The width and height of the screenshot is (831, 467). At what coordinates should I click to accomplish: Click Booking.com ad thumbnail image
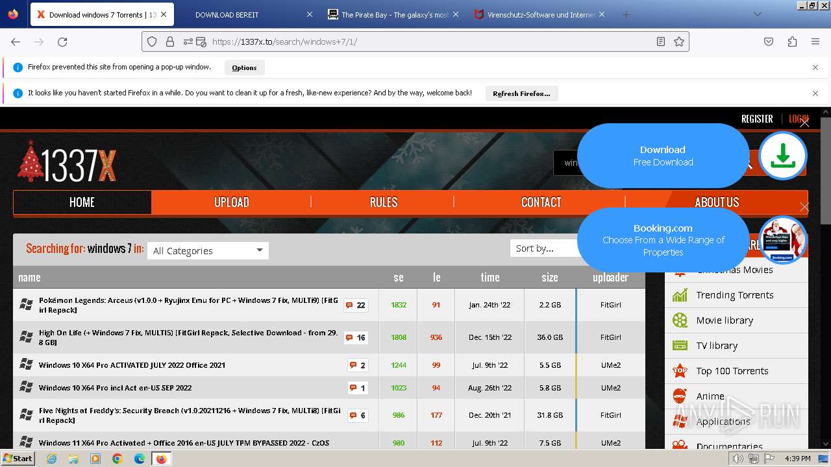783,240
